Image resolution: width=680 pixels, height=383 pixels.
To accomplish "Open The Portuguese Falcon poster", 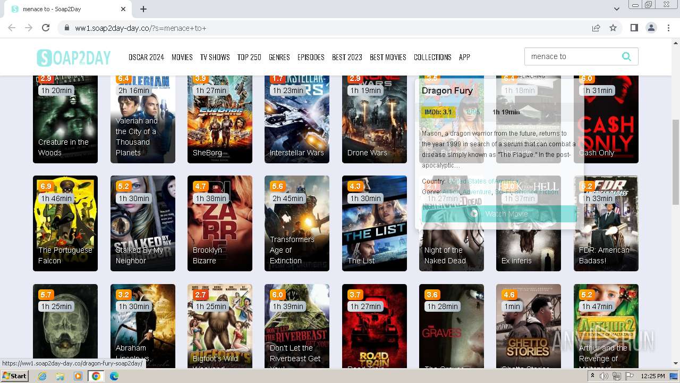I will click(x=65, y=223).
